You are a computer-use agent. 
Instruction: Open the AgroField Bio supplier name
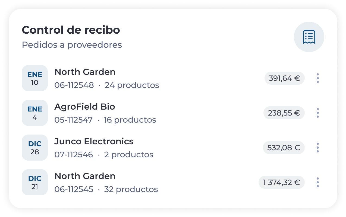point(84,107)
